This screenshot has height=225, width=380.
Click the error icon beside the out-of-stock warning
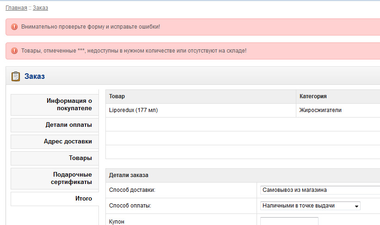coord(14,50)
